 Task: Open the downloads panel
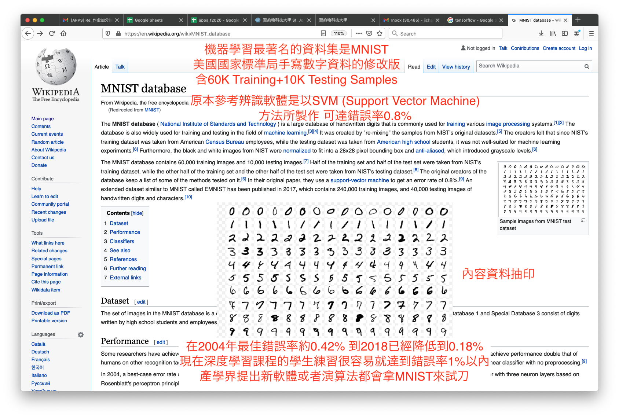click(541, 33)
